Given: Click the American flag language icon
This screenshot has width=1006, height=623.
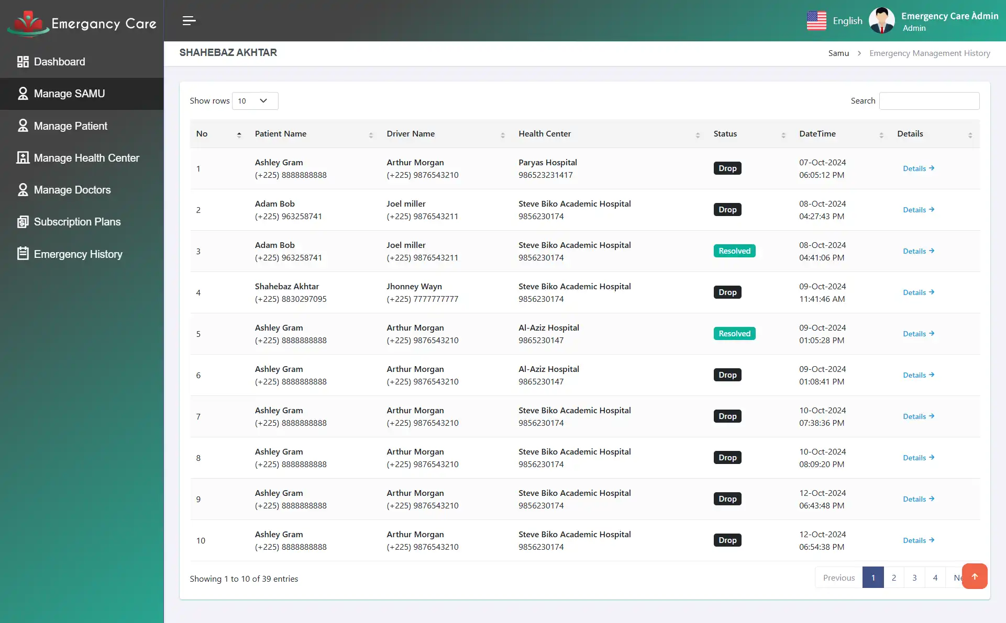Looking at the screenshot, I should 816,20.
